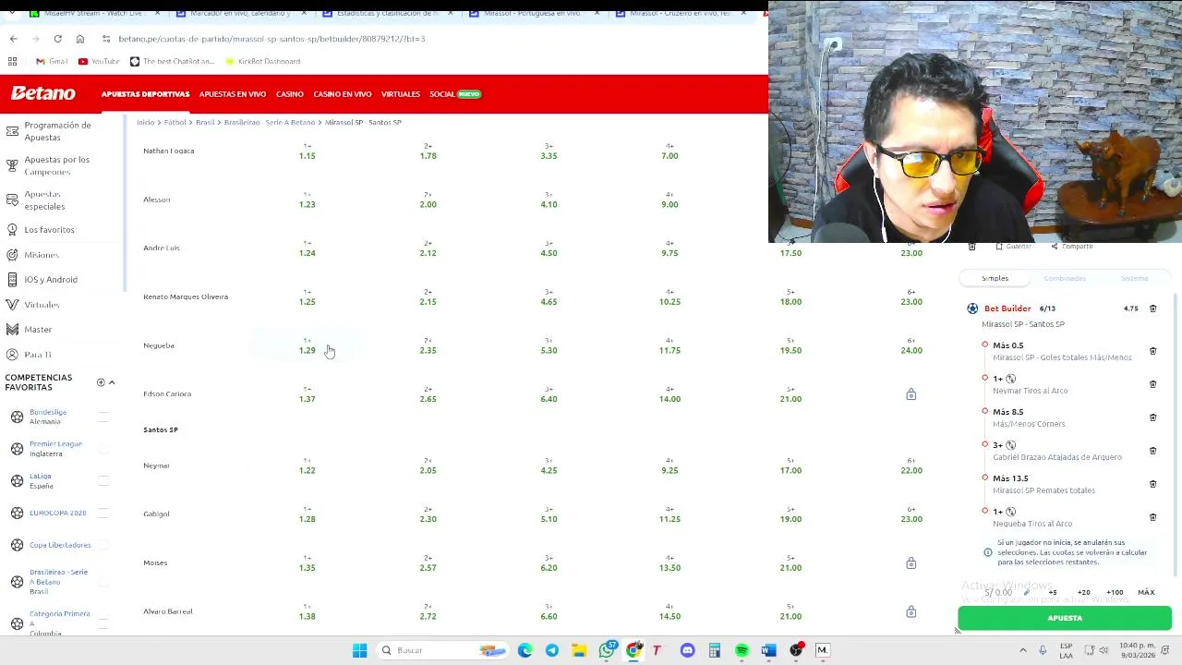Reload the browser page
The width and height of the screenshot is (1182, 665).
[x=57, y=39]
